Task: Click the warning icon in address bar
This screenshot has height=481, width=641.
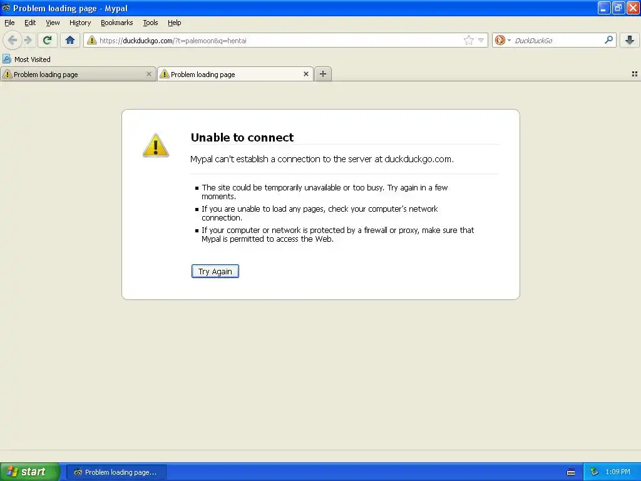Action: click(91, 40)
